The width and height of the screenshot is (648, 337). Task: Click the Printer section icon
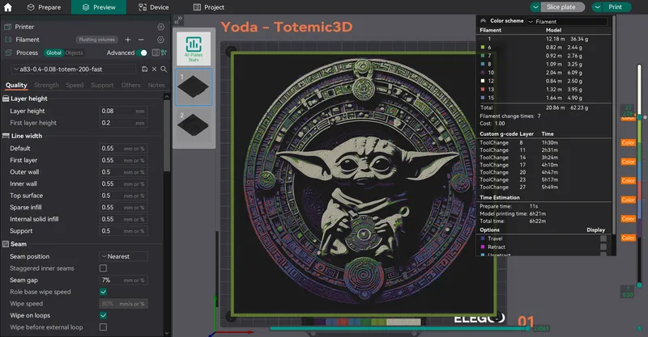click(x=7, y=27)
